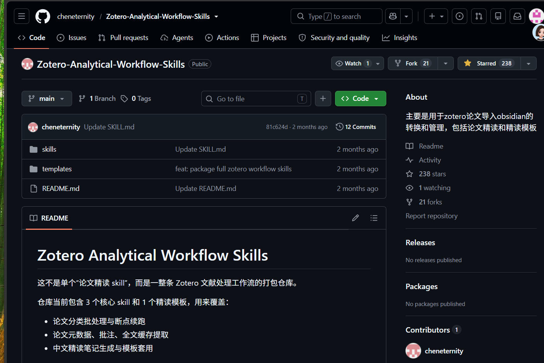Switch to the Insights tab
The image size is (544, 363).
399,38
